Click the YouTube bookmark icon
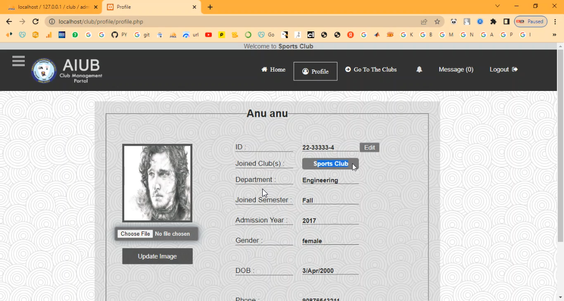The image size is (564, 301). [208, 35]
